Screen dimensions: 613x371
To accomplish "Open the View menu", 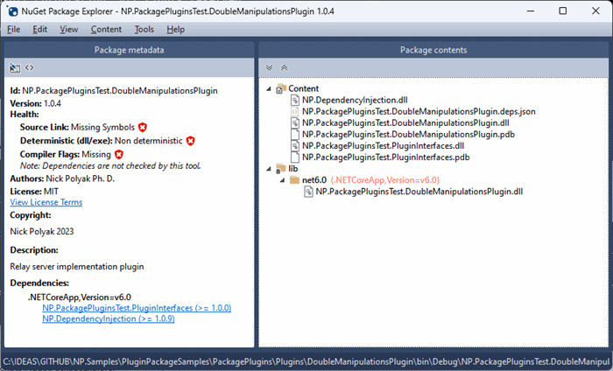I will click(x=69, y=29).
